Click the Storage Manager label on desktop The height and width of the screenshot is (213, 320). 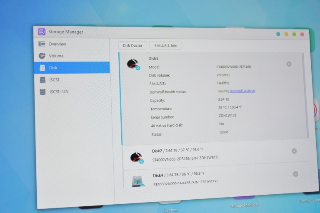(x=244, y=205)
